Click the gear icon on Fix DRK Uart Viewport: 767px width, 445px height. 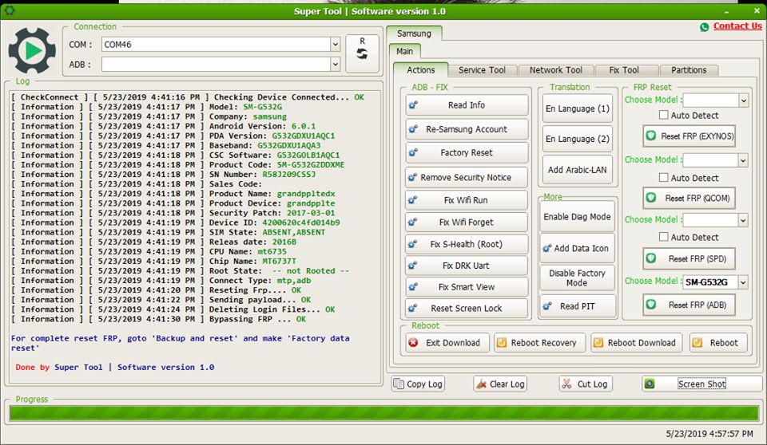pos(413,266)
